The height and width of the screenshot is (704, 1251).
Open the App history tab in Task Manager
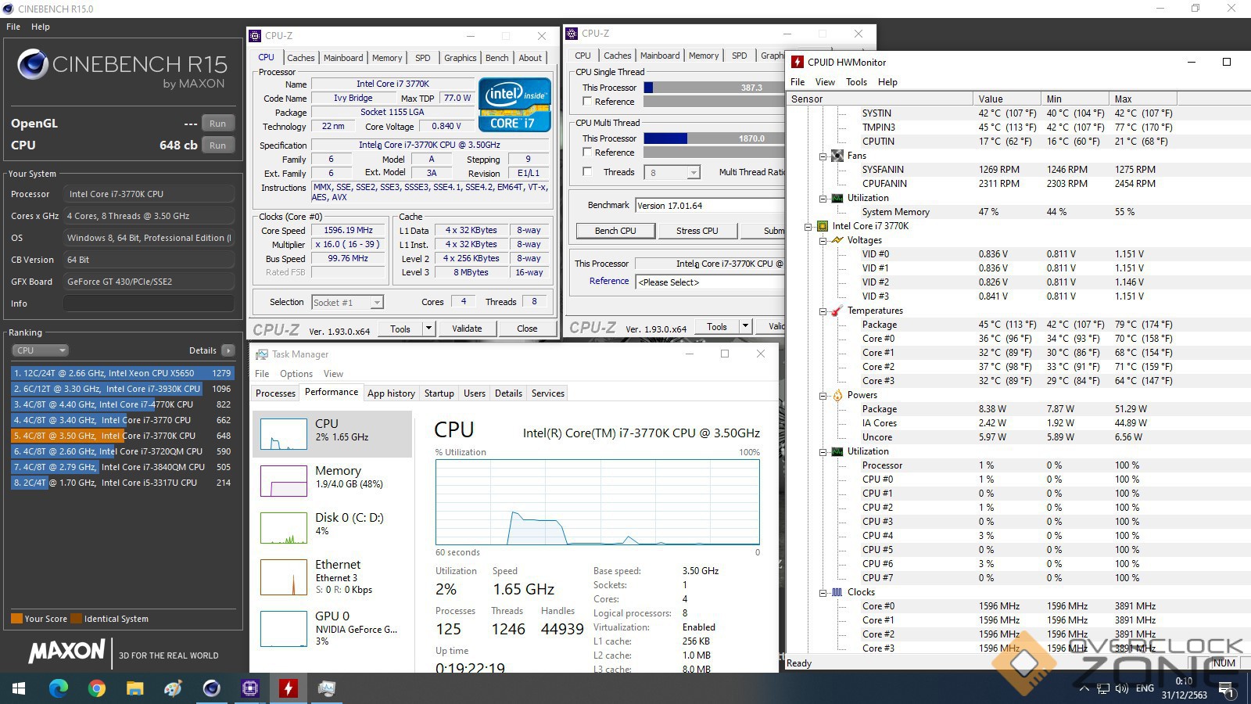391,393
